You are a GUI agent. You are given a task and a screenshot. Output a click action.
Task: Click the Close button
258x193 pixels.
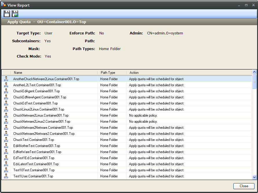[x=244, y=186]
